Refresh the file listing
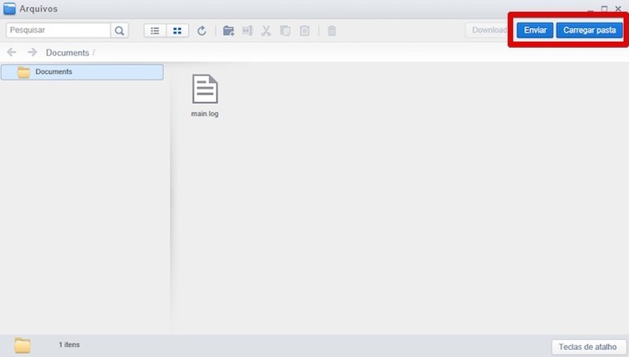 (x=202, y=30)
